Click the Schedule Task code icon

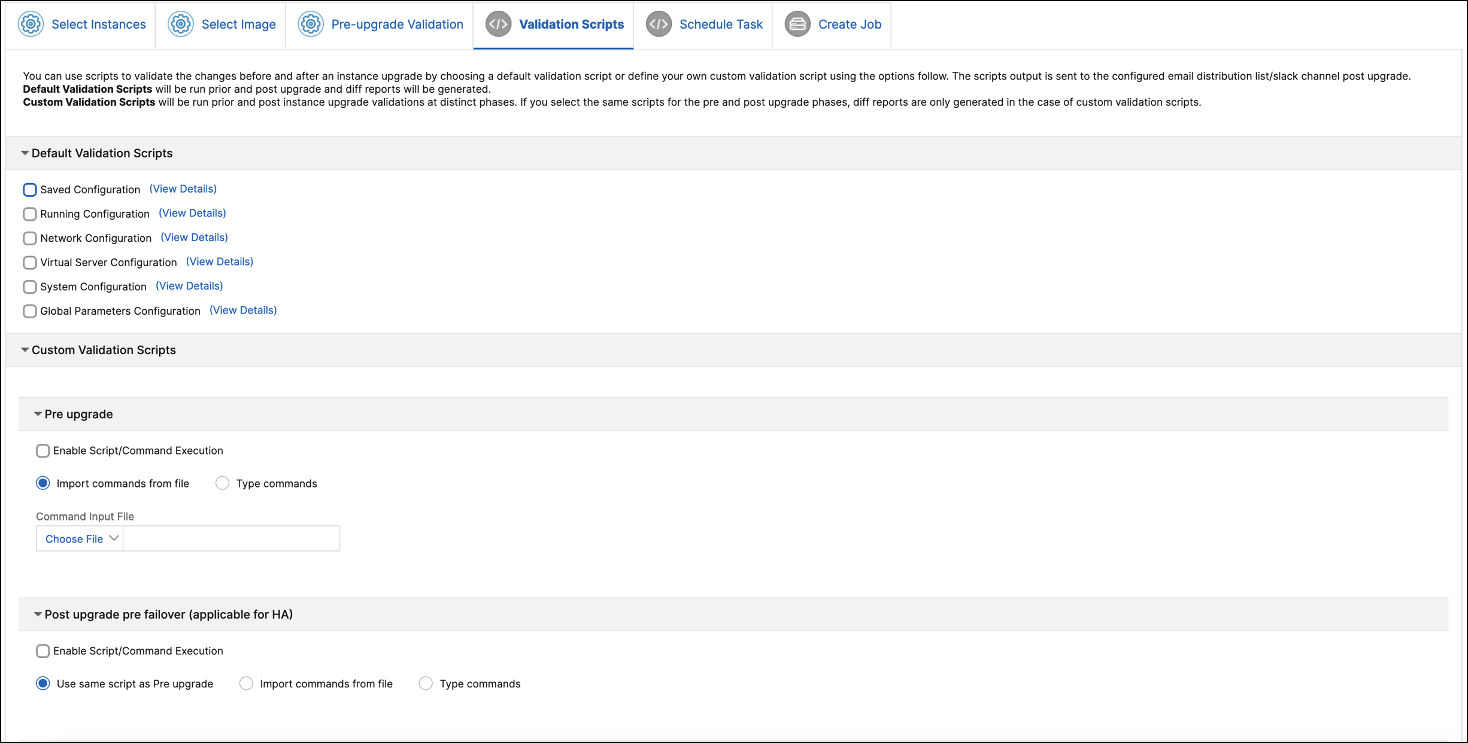(x=659, y=24)
